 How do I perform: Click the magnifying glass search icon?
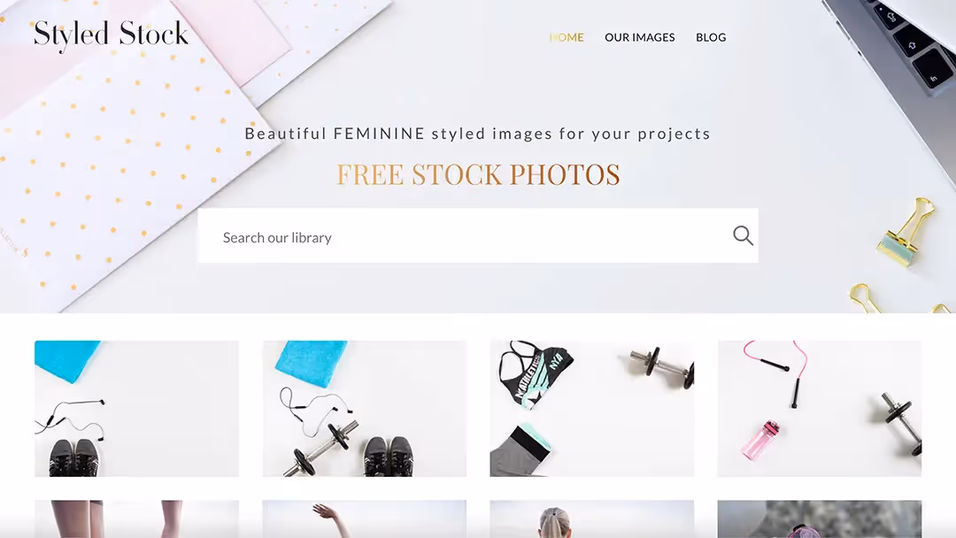click(x=743, y=235)
